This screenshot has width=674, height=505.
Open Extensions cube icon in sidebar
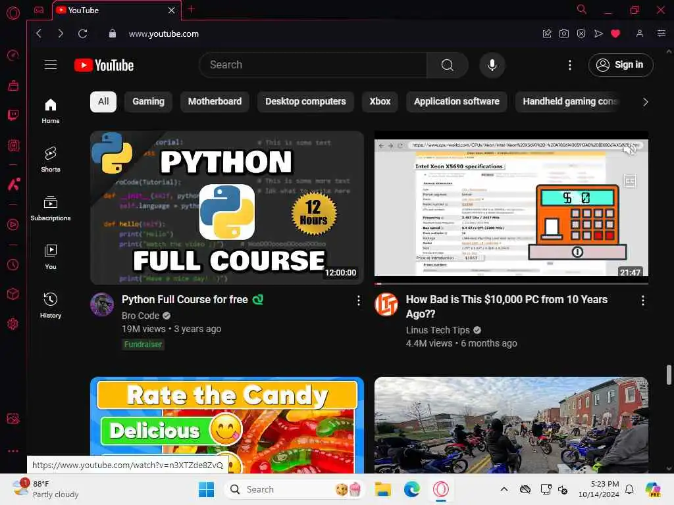click(x=13, y=294)
